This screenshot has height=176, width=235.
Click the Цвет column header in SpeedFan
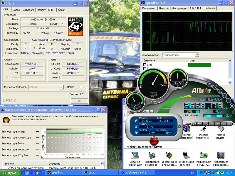(199, 60)
